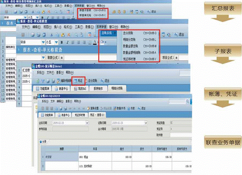
Task: Click the font color A icon
Action: tap(95, 42)
